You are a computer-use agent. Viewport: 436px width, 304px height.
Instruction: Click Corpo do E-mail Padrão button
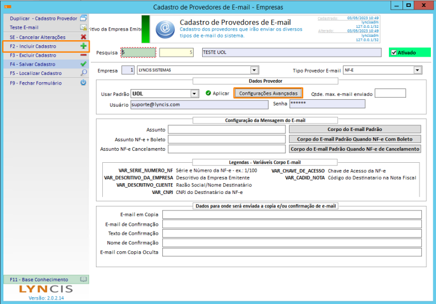point(355,129)
